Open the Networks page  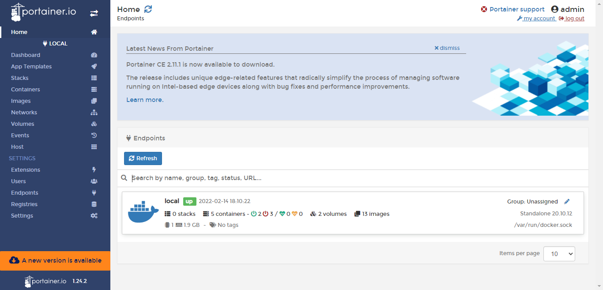coord(55,113)
